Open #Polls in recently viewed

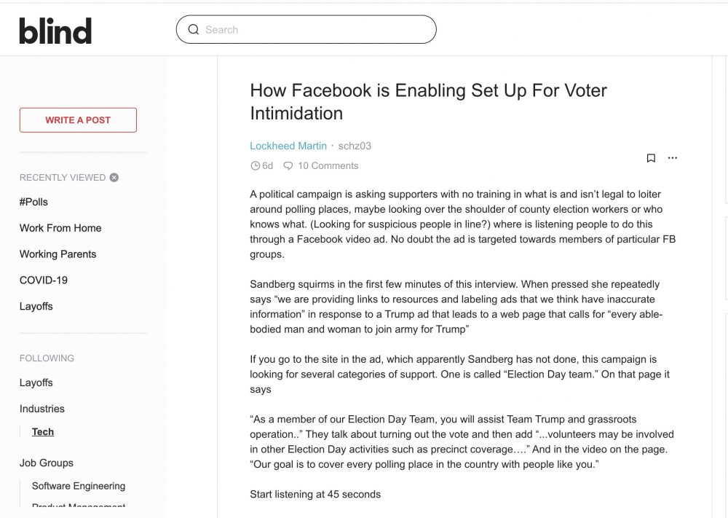click(x=34, y=202)
